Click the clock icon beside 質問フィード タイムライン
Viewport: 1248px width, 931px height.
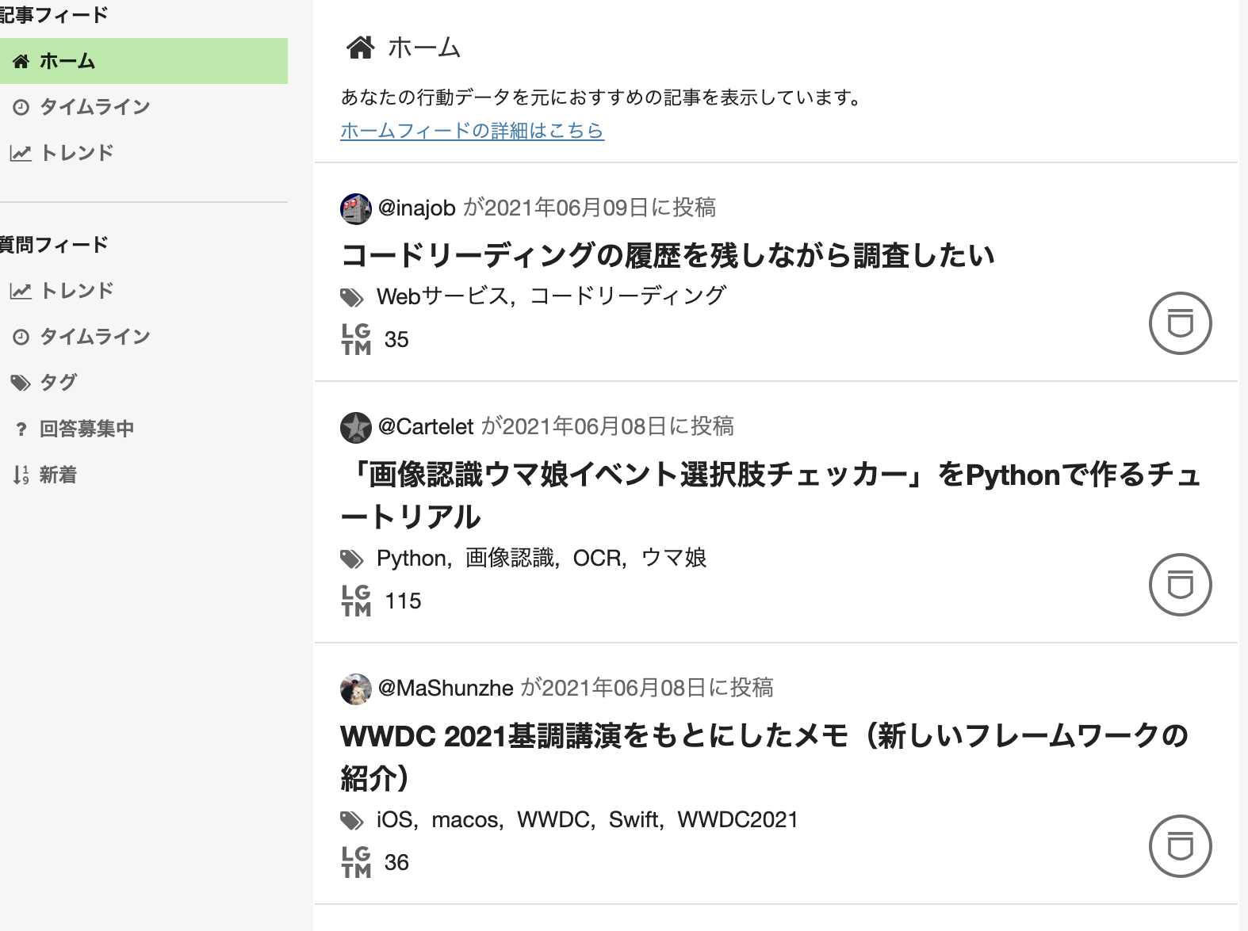21,337
